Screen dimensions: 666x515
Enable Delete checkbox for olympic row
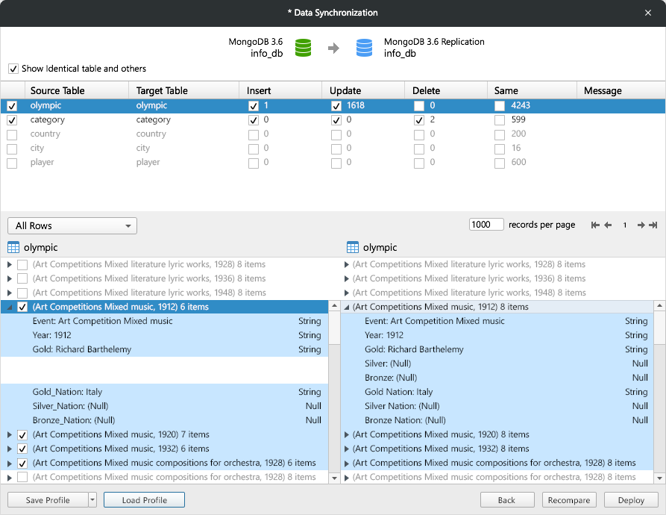pyautogui.click(x=419, y=106)
